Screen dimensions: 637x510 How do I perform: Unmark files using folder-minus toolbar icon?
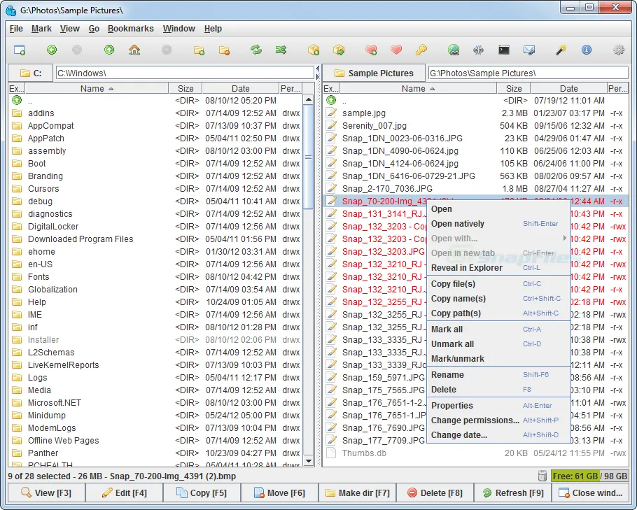[224, 50]
